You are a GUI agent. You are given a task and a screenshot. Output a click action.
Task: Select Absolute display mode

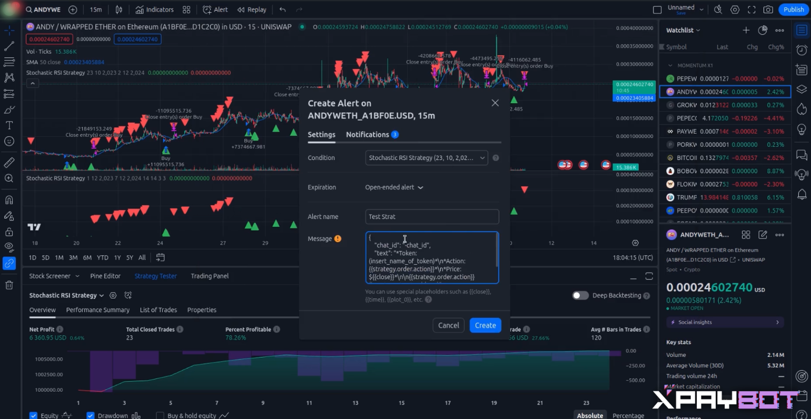click(590, 415)
